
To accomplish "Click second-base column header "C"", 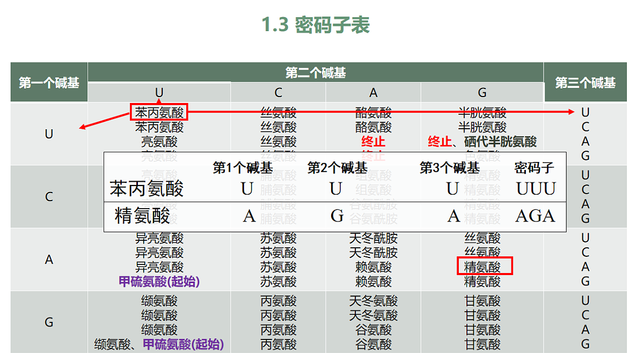I will click(x=278, y=93).
